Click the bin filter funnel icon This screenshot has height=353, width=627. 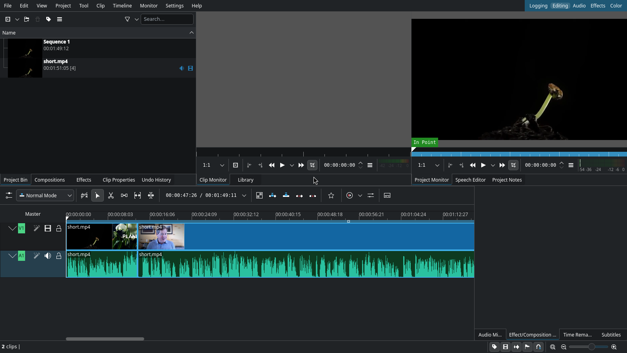click(127, 19)
